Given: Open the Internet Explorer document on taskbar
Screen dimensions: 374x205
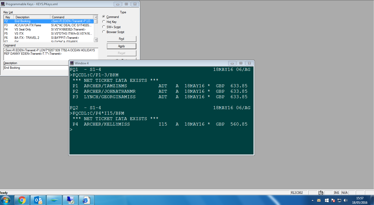Looking at the screenshot, I should pos(86,200).
